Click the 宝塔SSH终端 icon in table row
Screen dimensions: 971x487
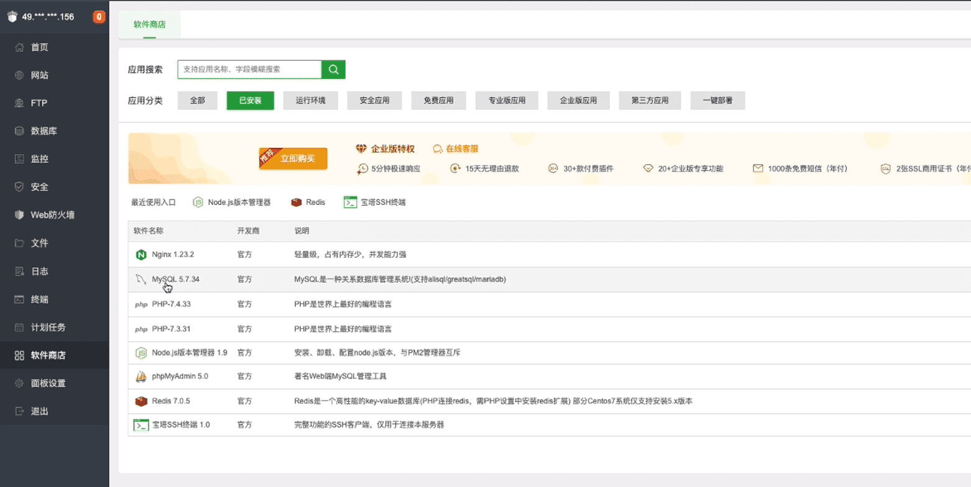pyautogui.click(x=140, y=426)
